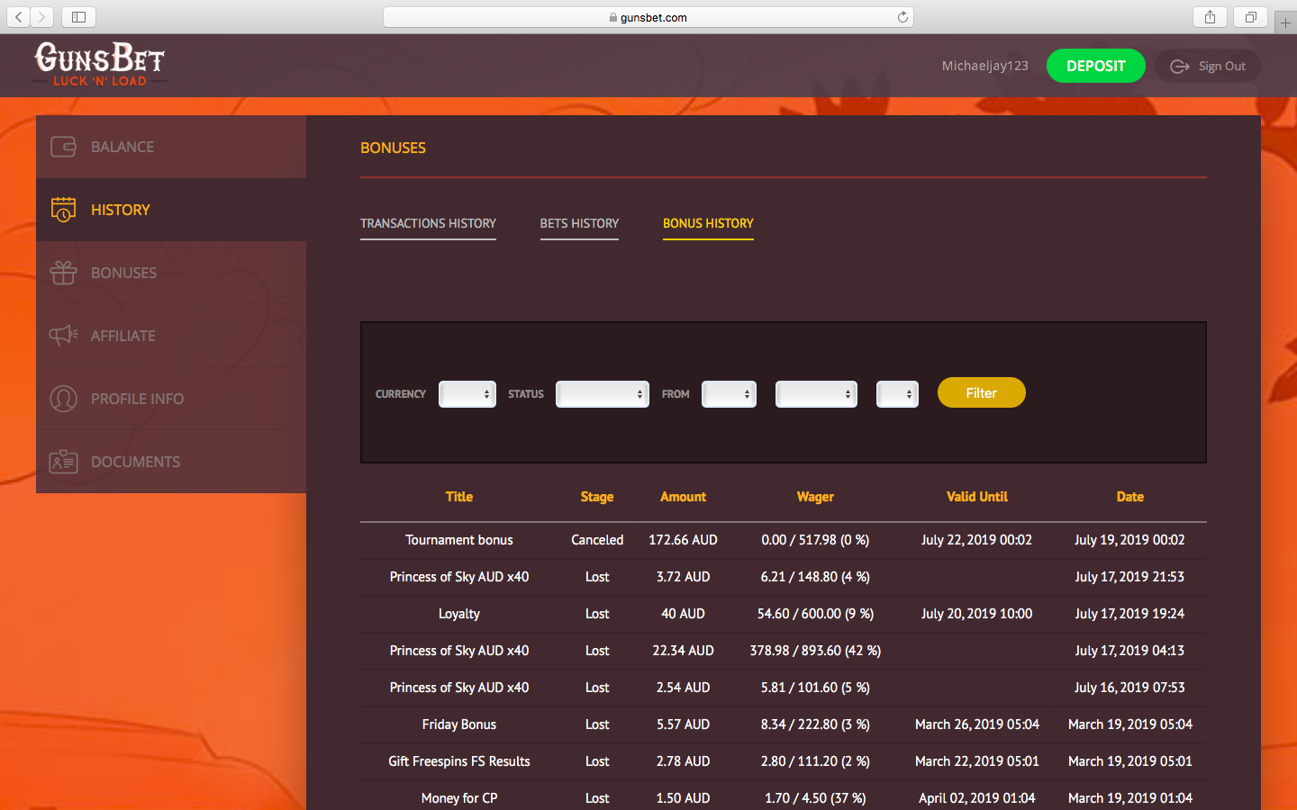Click the Stage column header
Image resolution: width=1297 pixels, height=810 pixels.
point(597,497)
